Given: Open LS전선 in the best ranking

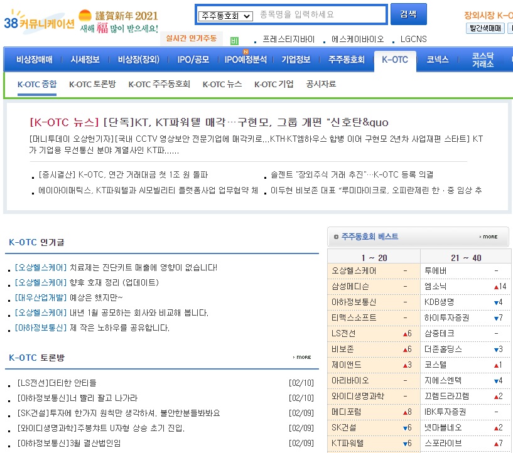Looking at the screenshot, I should tap(343, 333).
